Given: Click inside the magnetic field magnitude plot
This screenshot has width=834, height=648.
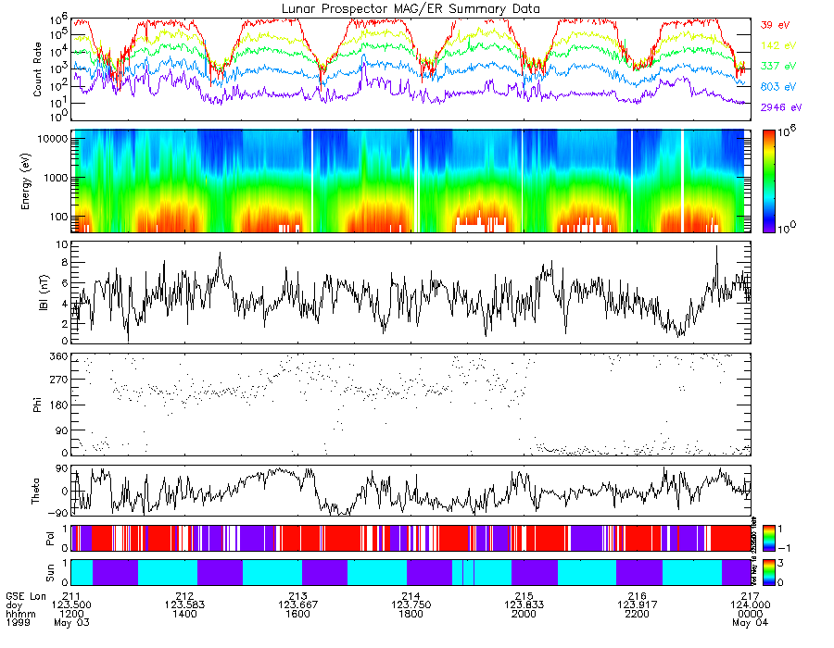Looking at the screenshot, I should coord(411,293).
